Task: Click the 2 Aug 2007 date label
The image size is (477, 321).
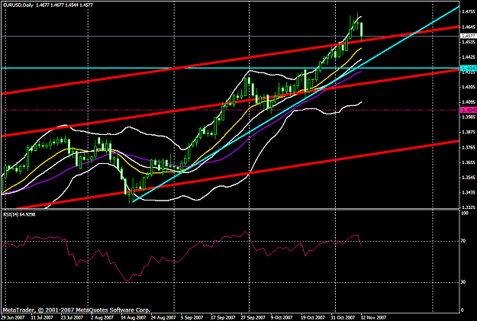Action: coord(102,318)
